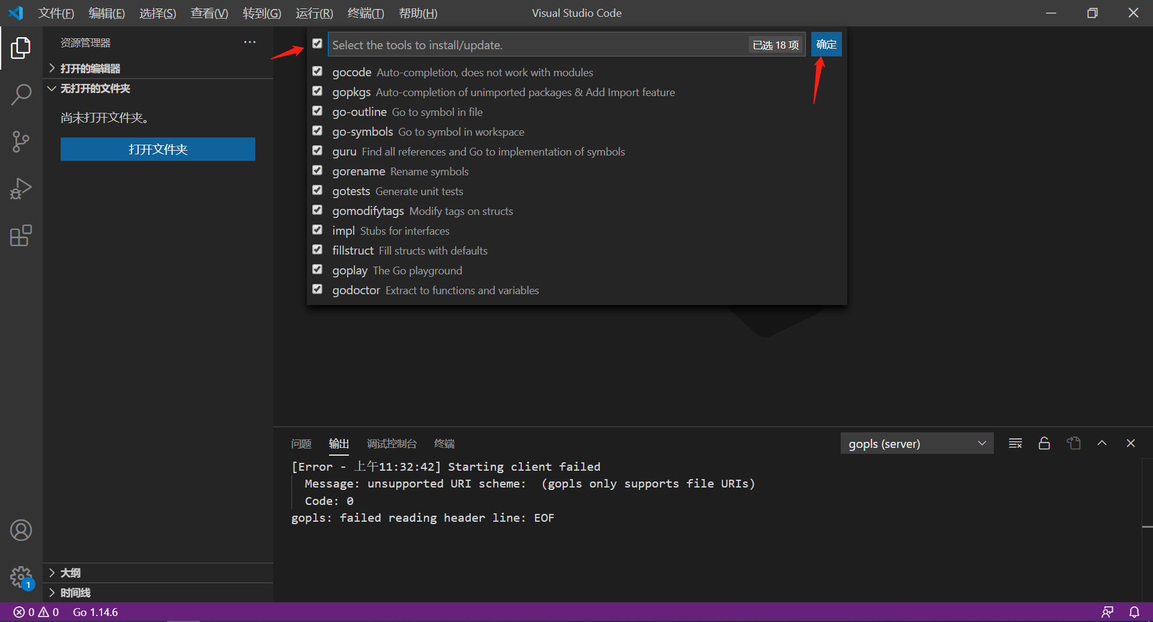Open the Search view in activity bar
The image size is (1153, 622).
[x=20, y=95]
